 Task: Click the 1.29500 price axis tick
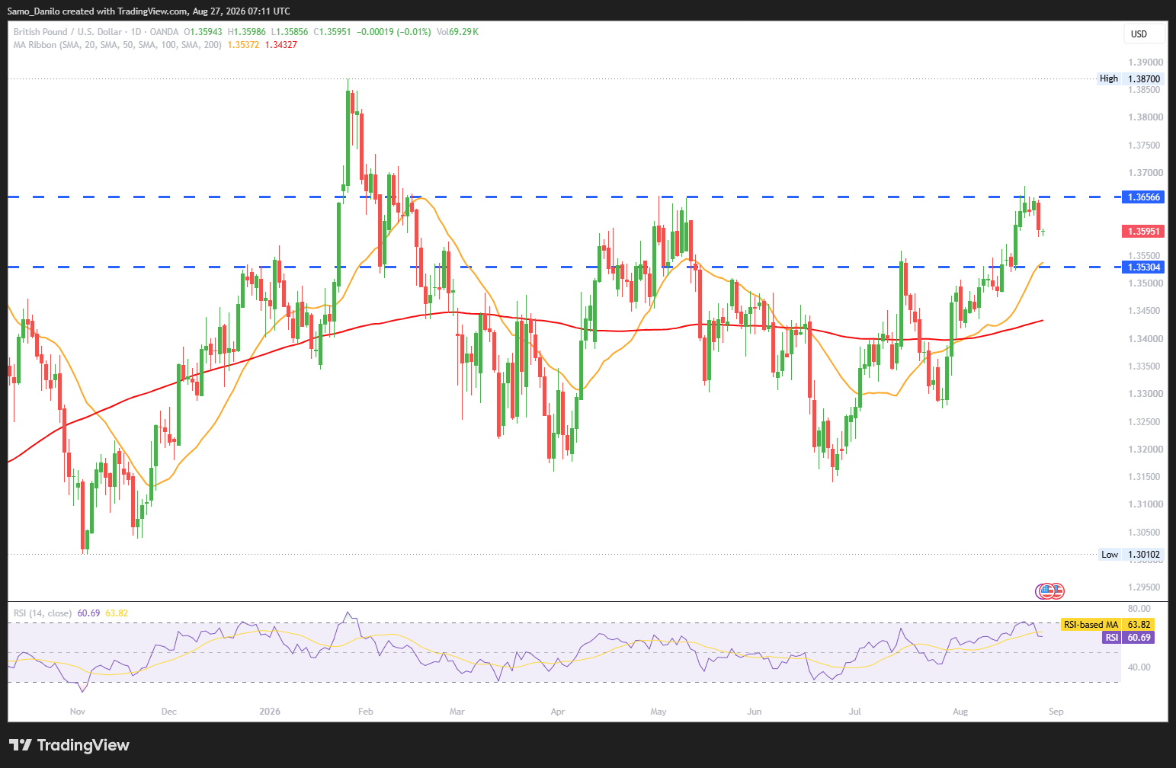[x=1146, y=587]
